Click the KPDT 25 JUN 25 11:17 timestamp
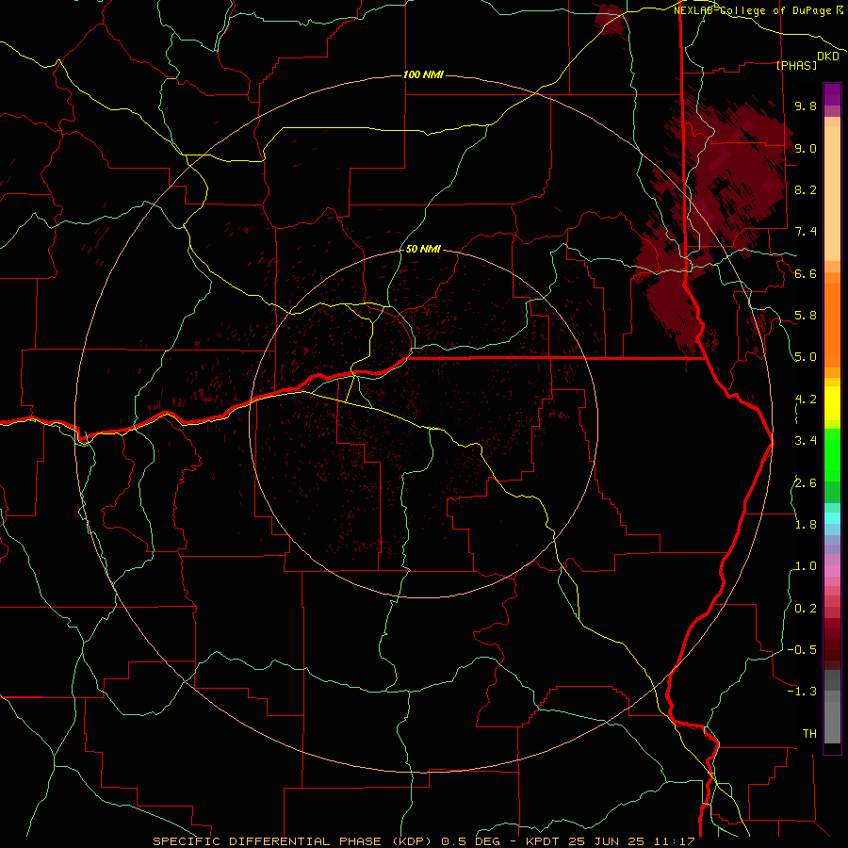The image size is (848, 848). 610,841
